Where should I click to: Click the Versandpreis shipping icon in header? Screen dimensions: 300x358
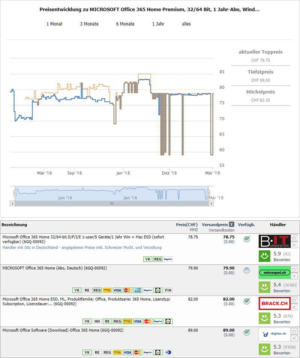coord(232,224)
